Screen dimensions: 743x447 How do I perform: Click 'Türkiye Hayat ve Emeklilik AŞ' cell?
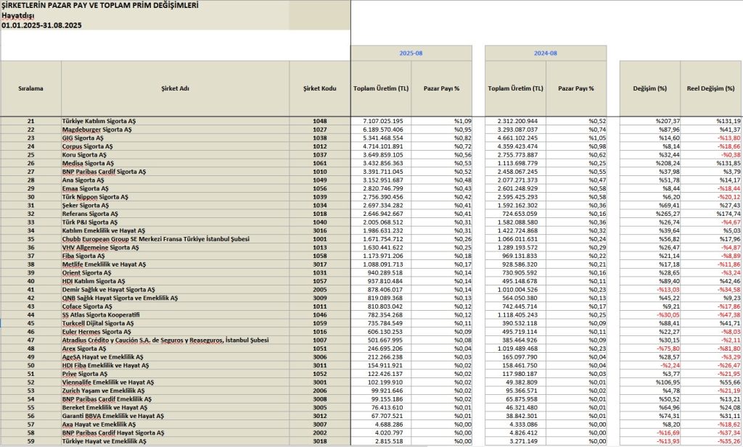coord(175,441)
